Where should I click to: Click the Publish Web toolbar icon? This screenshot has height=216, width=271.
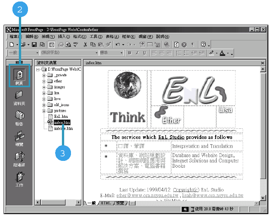42,45
